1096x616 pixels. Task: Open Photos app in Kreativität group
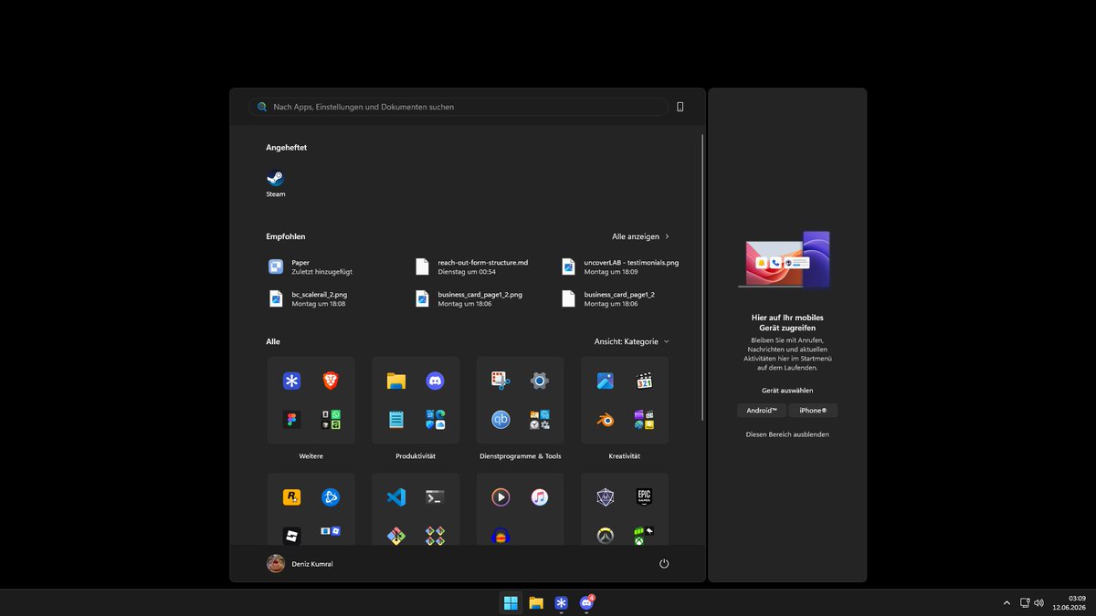pyautogui.click(x=605, y=381)
